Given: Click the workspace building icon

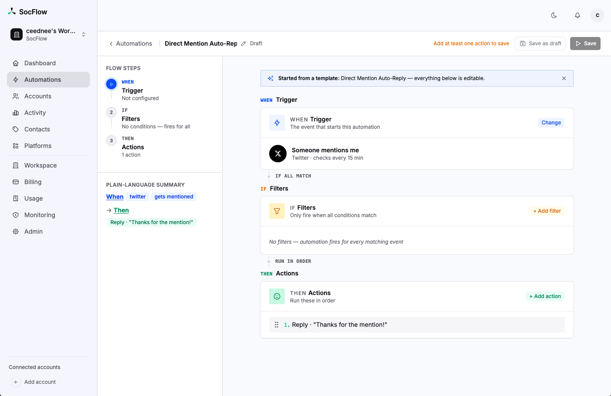Looking at the screenshot, I should click(17, 34).
